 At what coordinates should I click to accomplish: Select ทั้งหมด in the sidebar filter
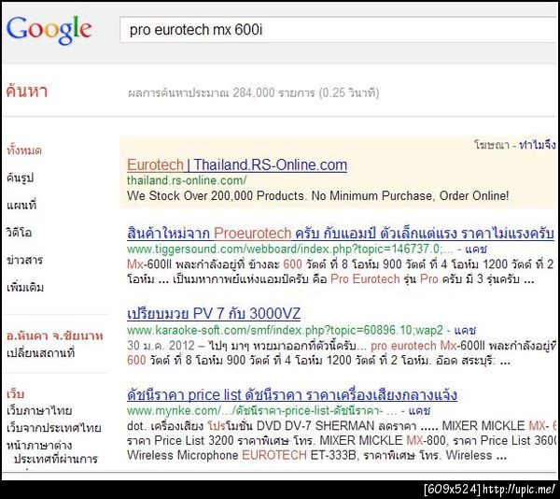pyautogui.click(x=24, y=150)
